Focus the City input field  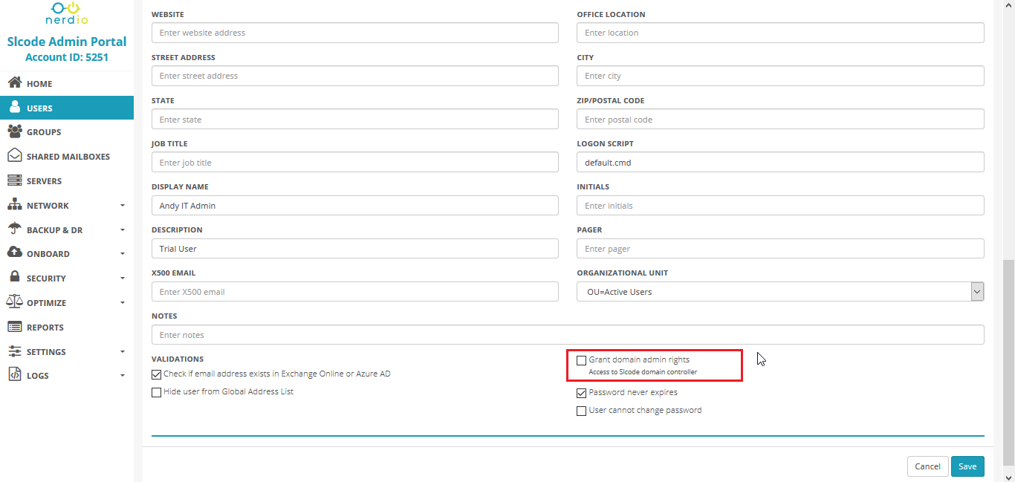tap(780, 76)
